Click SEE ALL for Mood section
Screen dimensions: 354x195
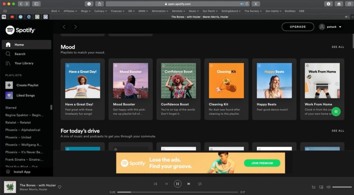pyautogui.click(x=338, y=47)
